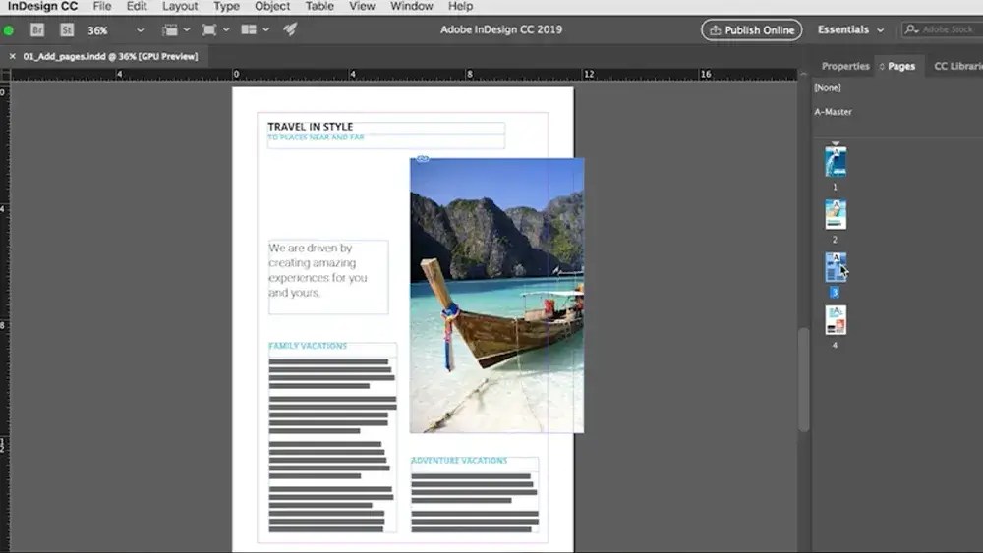
Task: Click the Adobe Stock search field
Action: click(x=942, y=29)
